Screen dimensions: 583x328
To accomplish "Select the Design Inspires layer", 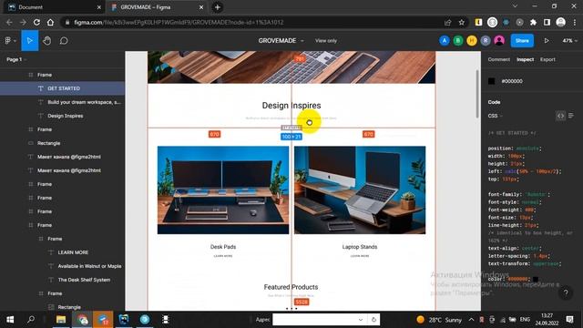I will [x=63, y=116].
